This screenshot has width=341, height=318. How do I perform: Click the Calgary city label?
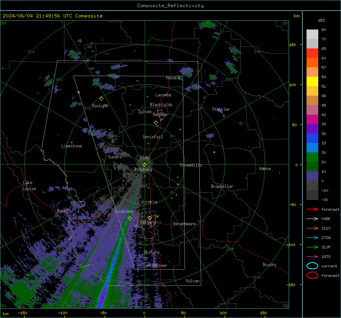tap(148, 222)
